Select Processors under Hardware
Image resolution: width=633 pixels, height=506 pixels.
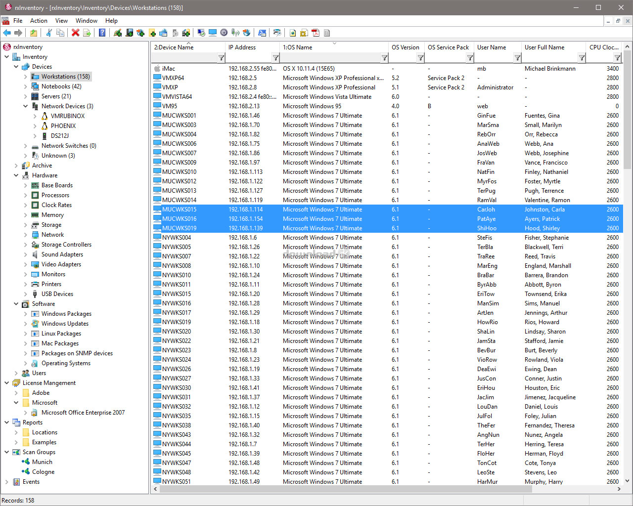click(x=55, y=195)
